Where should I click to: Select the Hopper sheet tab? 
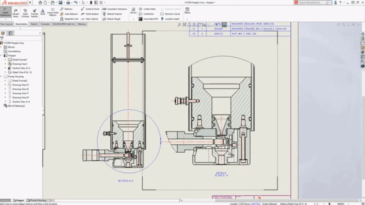coord(19,200)
